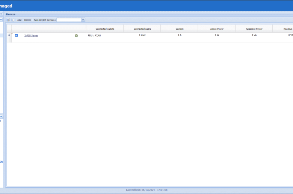Click the green status icon for 2-PSU Server
The image size is (293, 194).
[x=76, y=36]
